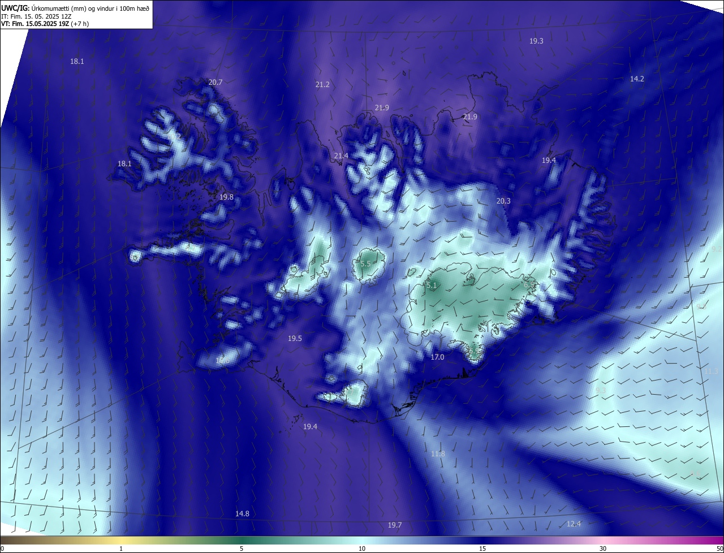724x553 pixels.
Task: Select the 21.2 value label
Action: click(322, 84)
